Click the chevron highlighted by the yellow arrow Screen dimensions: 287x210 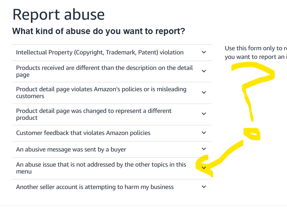click(204, 168)
